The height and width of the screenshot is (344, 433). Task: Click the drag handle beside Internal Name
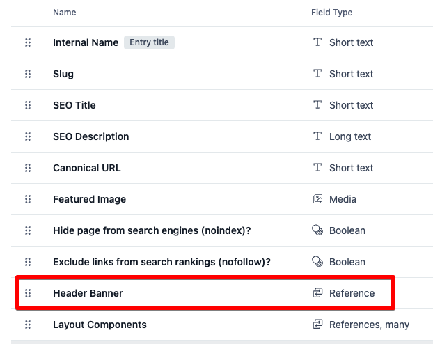[28, 42]
